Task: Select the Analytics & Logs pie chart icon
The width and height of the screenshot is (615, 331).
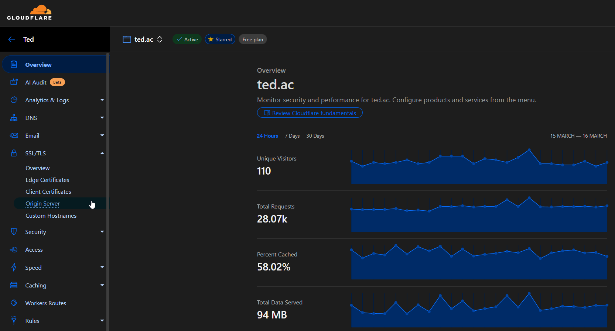Action: pos(14,100)
